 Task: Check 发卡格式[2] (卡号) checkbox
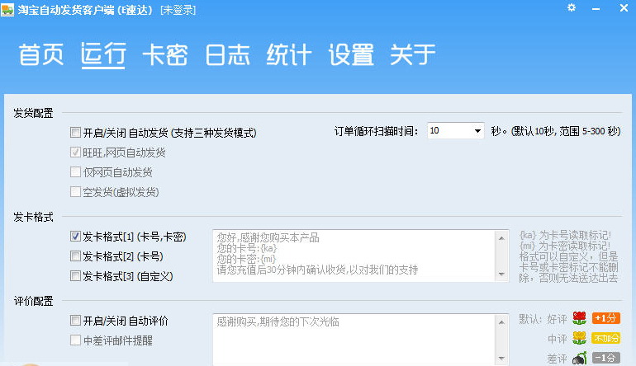pos(75,256)
